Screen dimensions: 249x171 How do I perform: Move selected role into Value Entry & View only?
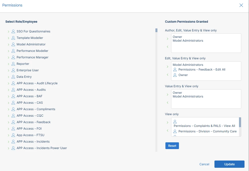point(168,95)
